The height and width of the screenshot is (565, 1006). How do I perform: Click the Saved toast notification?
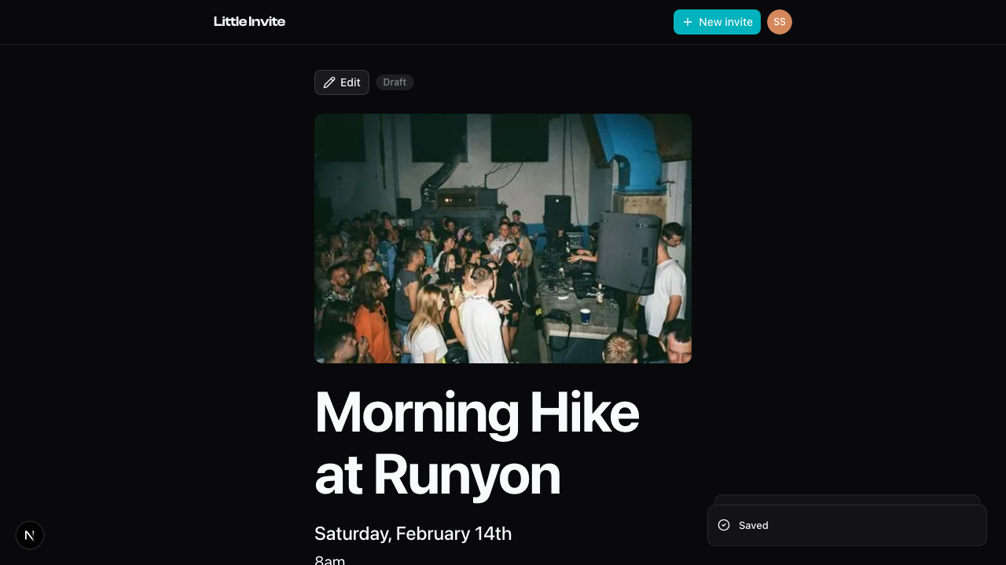coord(847,525)
